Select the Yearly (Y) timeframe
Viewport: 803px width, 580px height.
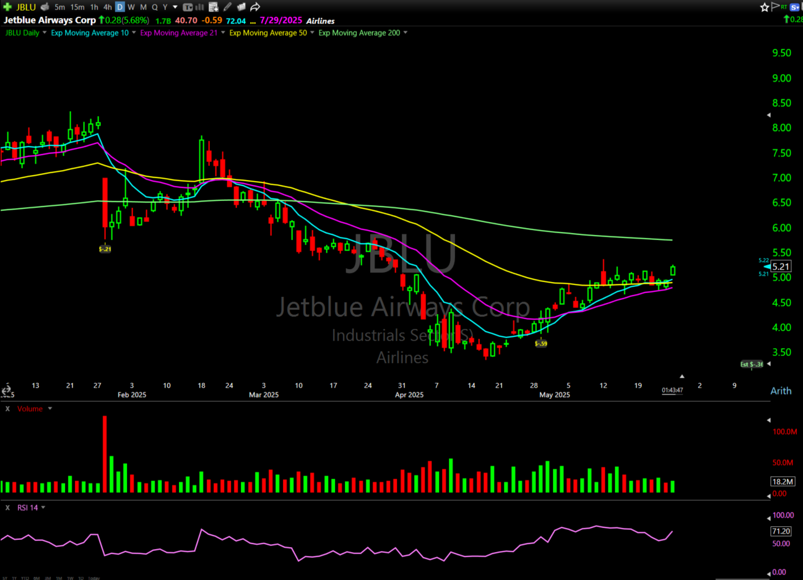pos(165,7)
